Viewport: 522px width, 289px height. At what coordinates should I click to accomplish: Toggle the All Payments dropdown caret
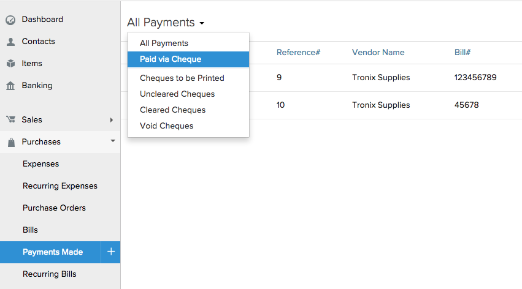202,23
